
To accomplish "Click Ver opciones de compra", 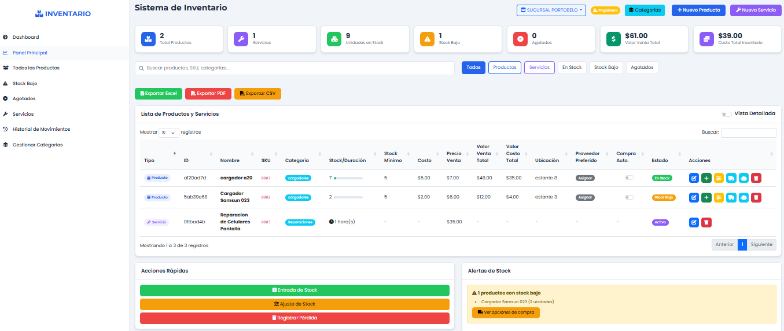I will point(506,312).
